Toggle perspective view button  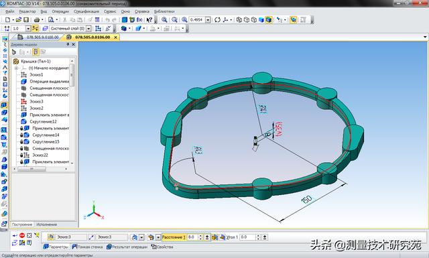293,19
